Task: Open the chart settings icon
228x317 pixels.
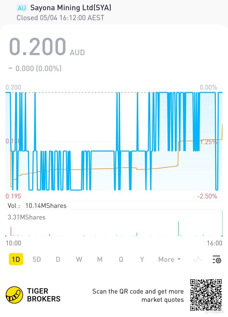Action: pos(217,259)
